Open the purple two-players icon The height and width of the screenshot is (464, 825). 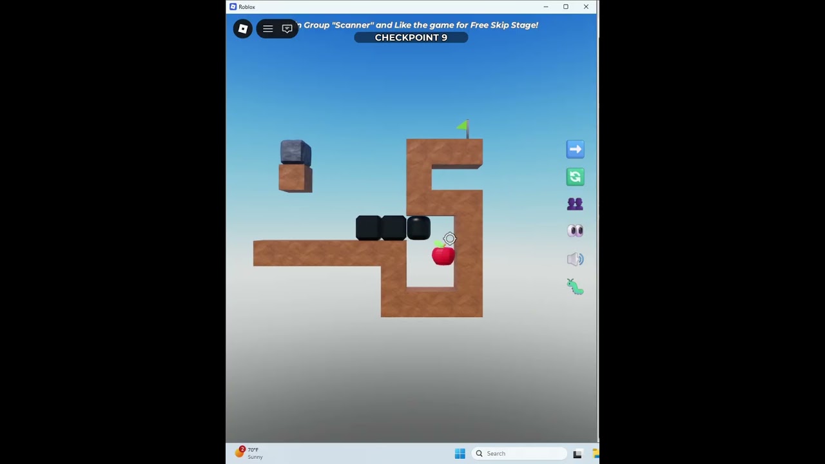tap(575, 204)
